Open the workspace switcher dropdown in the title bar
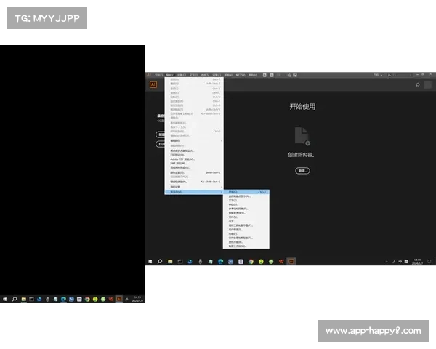This screenshot has width=436, height=349. (x=378, y=75)
